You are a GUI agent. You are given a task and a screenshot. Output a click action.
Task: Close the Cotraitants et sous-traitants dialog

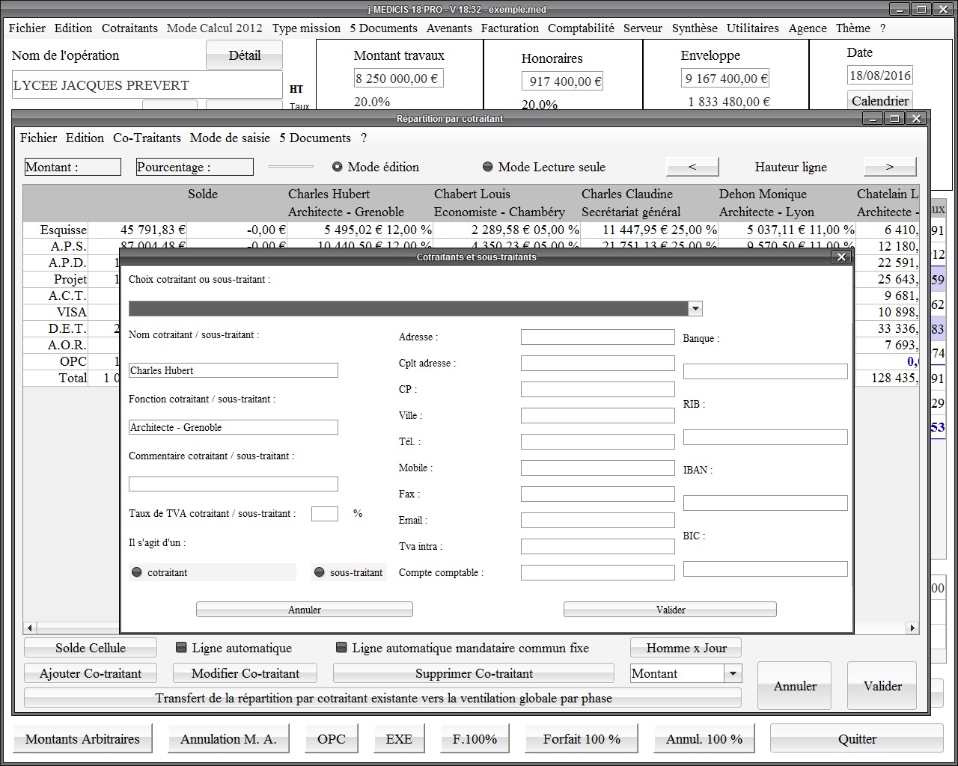coord(841,257)
